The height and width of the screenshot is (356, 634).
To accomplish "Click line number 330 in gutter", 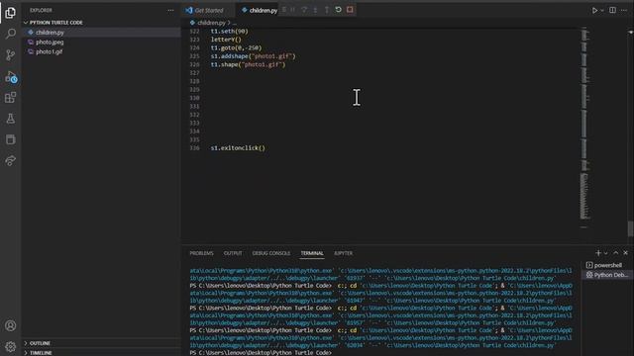I will pos(194,98).
